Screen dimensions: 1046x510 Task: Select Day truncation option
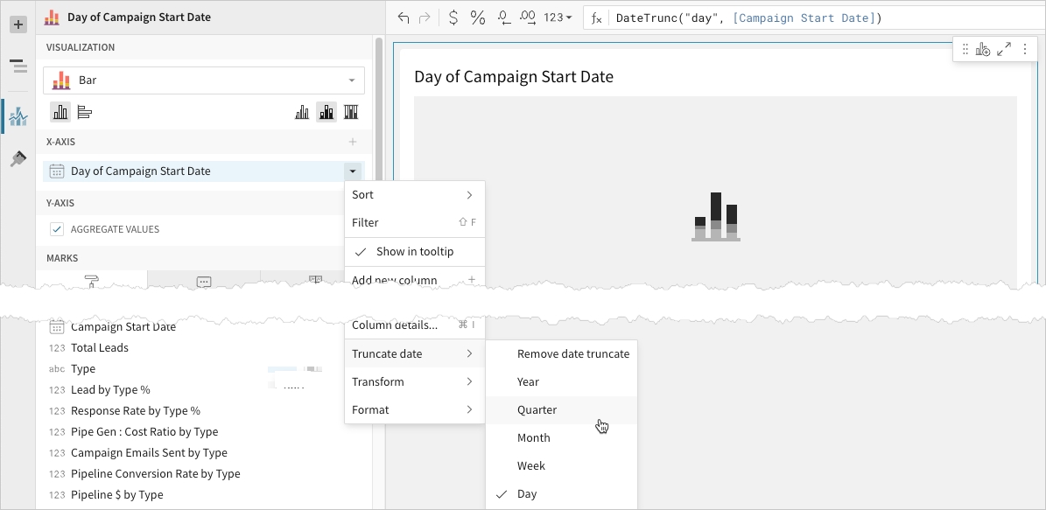click(527, 494)
